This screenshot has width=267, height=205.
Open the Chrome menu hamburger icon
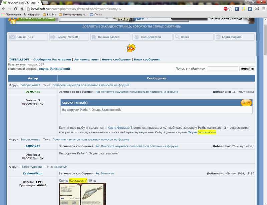coord(263,9)
